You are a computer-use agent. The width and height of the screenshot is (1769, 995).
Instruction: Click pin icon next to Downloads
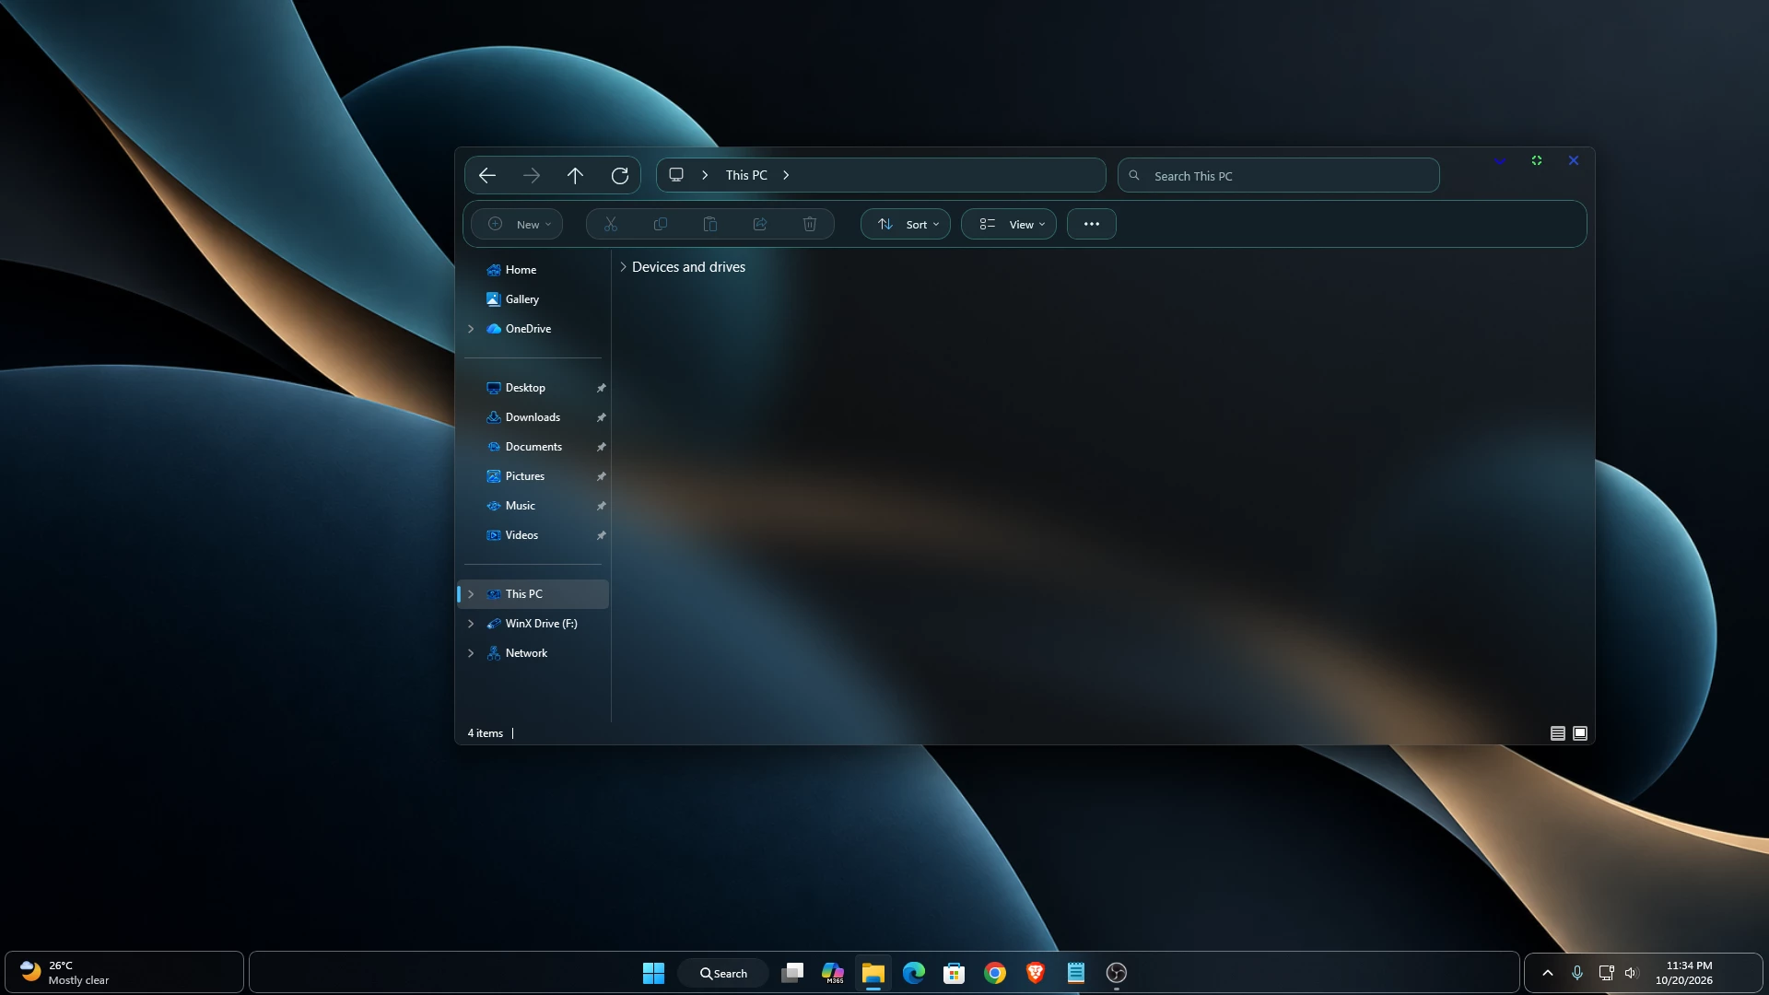[x=601, y=417]
